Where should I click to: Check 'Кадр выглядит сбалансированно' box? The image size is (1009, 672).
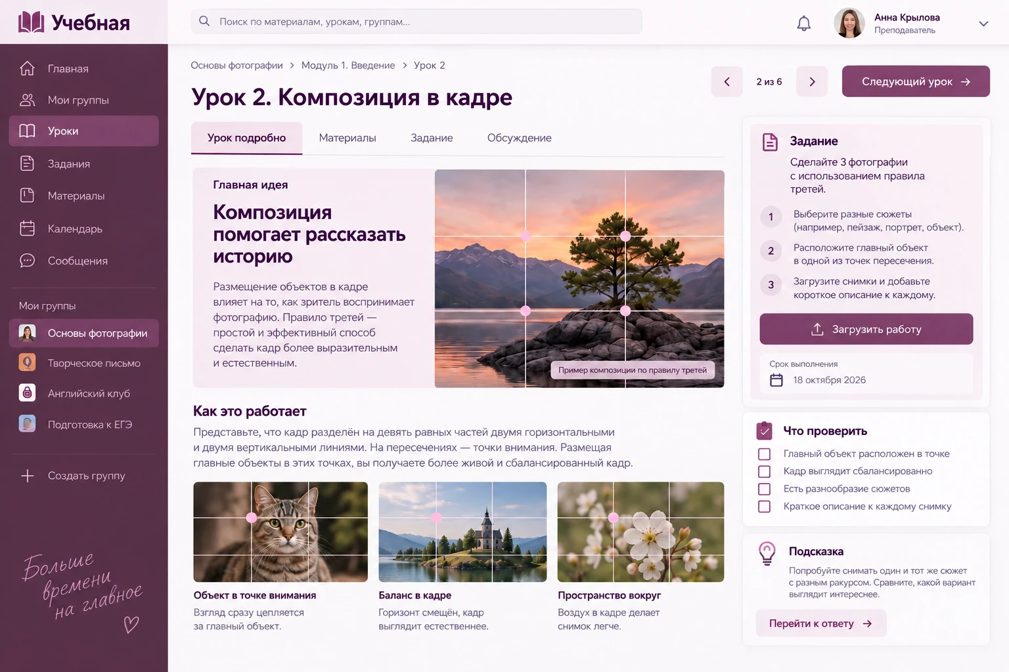[x=764, y=471]
